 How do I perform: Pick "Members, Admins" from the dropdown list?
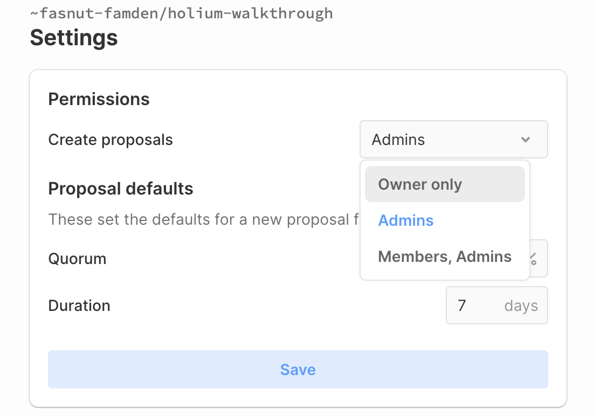(x=445, y=256)
